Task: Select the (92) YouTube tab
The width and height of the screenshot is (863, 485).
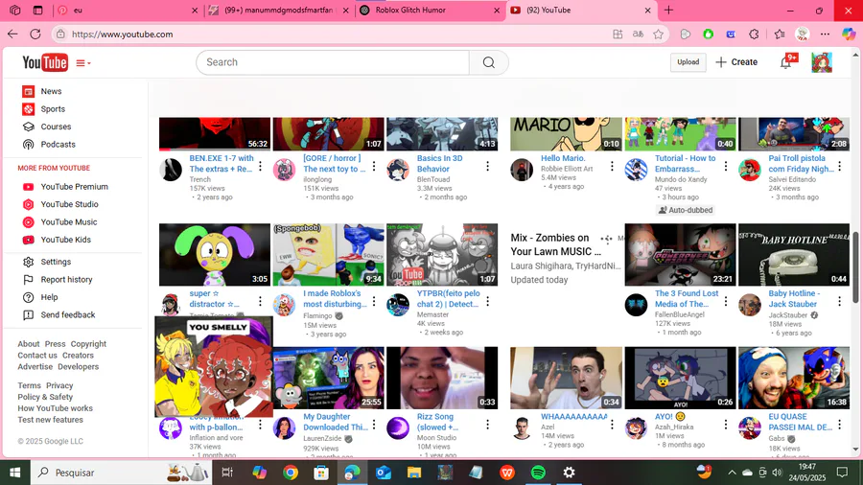Action: (x=581, y=11)
